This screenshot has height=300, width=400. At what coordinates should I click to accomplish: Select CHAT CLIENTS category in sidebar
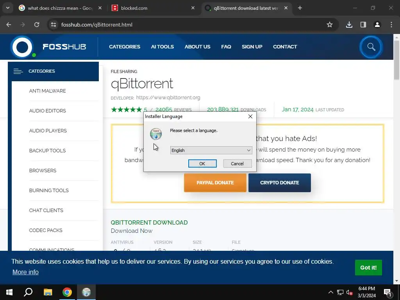point(46,210)
